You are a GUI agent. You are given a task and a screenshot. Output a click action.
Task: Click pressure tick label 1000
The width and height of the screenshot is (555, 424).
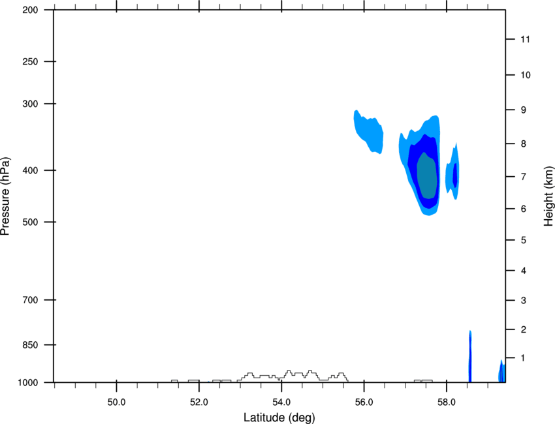click(x=28, y=383)
